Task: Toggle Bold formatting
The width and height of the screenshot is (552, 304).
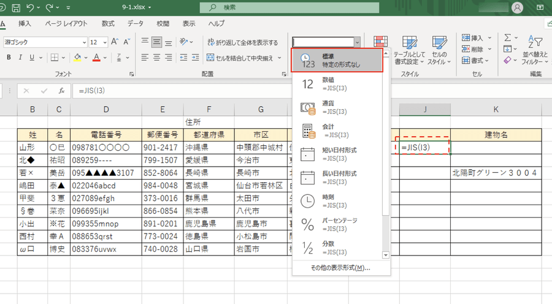Action: coord(9,58)
